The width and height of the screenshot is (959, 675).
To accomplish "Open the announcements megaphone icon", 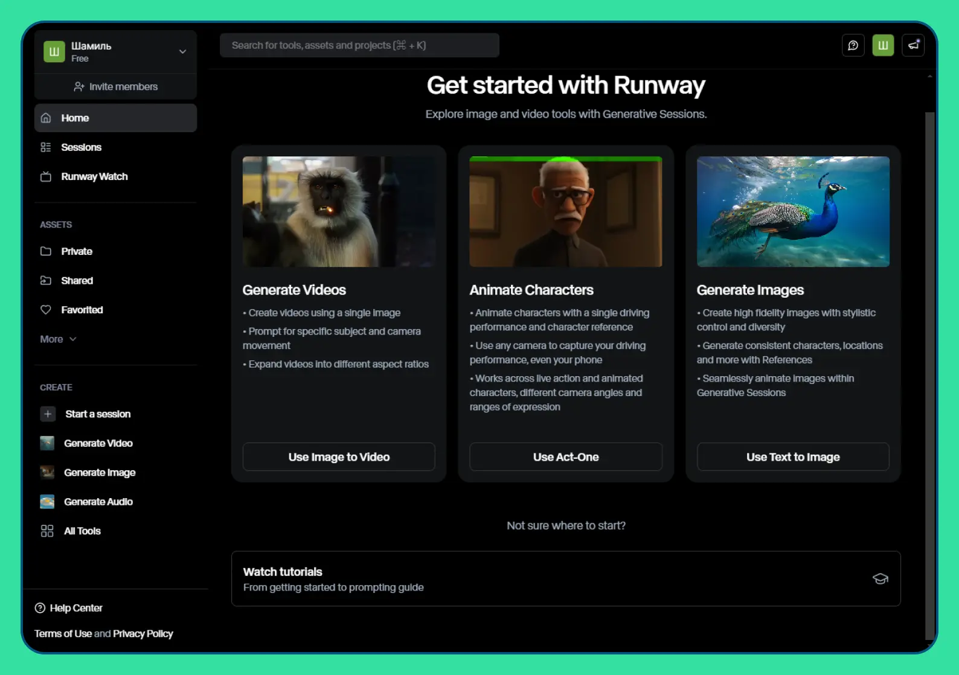I will tap(913, 45).
